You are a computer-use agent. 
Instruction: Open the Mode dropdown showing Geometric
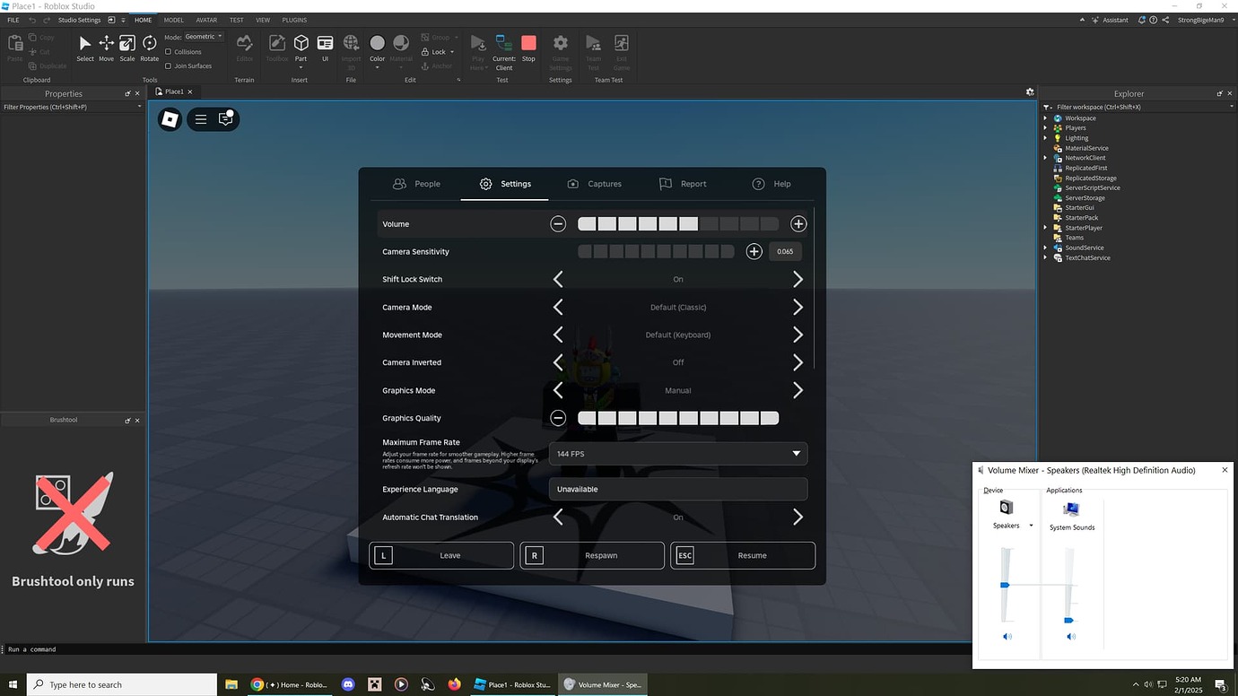203,36
